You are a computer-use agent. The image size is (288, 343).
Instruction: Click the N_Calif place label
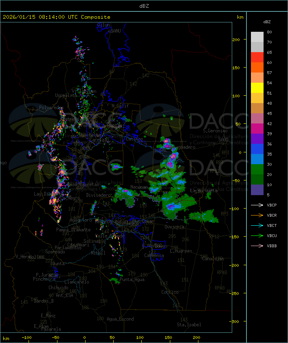[120, 106]
